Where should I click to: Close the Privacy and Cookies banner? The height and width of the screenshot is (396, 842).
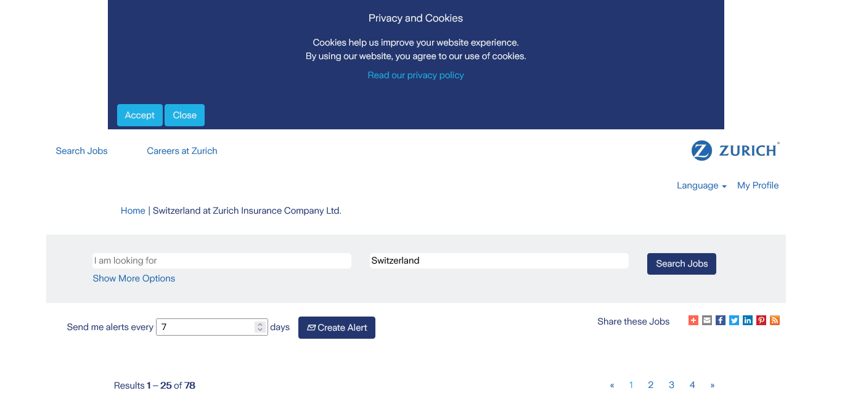click(184, 115)
